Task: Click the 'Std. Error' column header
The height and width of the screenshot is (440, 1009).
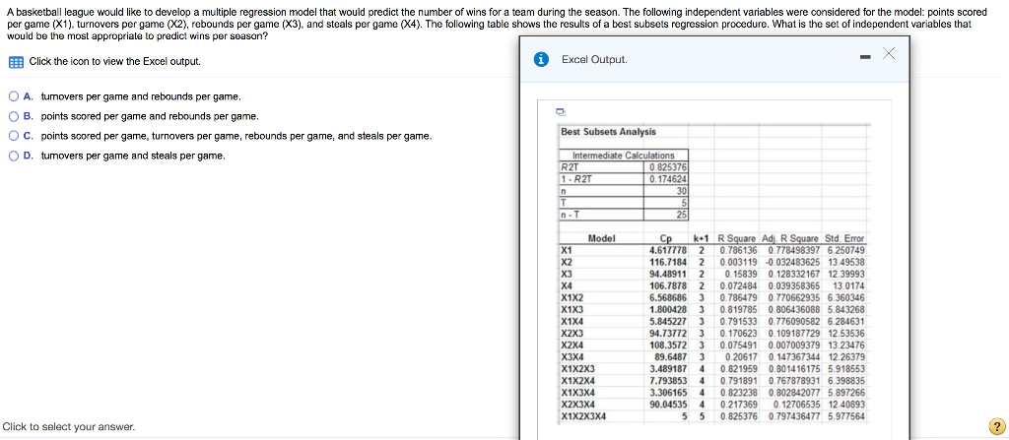Action: pos(844,238)
